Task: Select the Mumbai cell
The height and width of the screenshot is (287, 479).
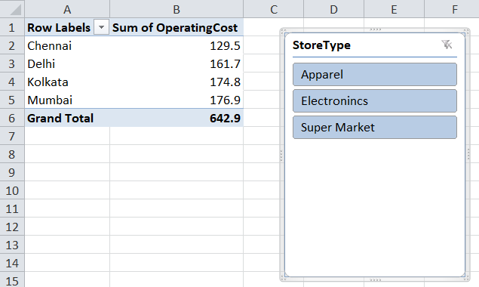Action: [67, 100]
